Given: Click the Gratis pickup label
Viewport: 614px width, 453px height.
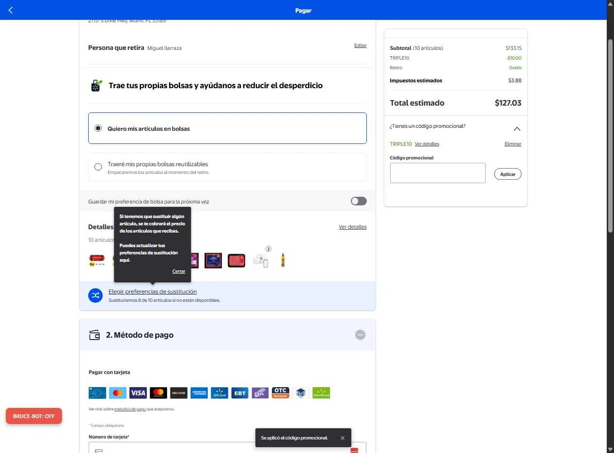Looking at the screenshot, I should pyautogui.click(x=515, y=68).
